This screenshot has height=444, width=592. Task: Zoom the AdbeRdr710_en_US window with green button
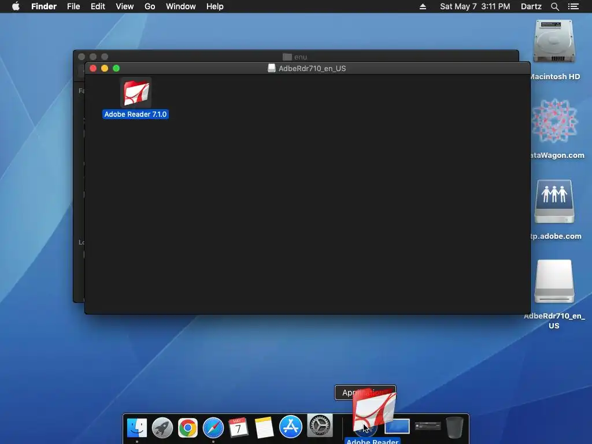click(x=116, y=68)
